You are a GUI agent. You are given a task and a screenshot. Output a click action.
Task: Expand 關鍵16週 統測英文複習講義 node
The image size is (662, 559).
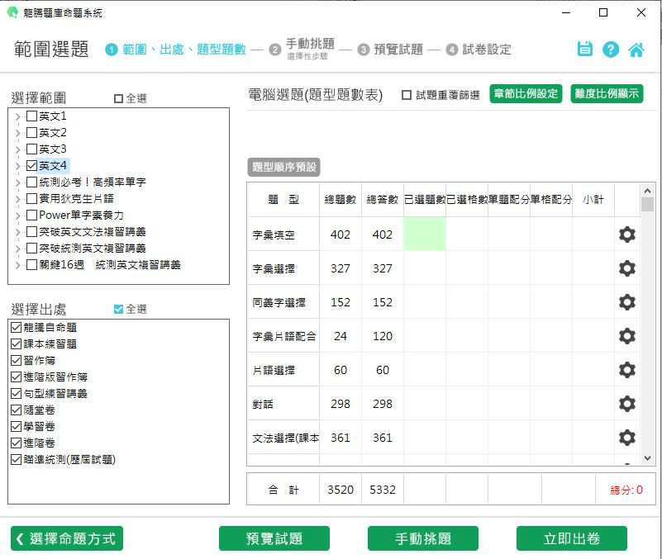17,265
